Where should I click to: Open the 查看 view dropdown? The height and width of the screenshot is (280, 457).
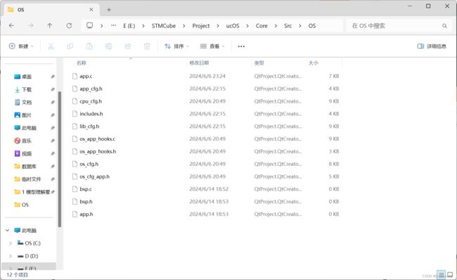point(212,46)
